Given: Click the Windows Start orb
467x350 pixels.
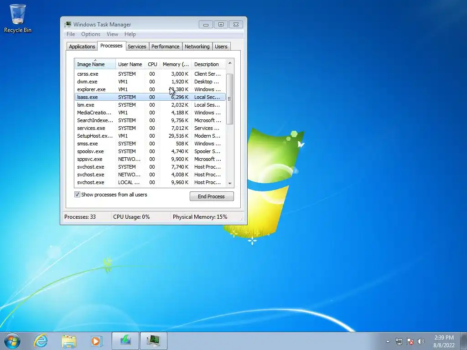Looking at the screenshot, I should coord(12,341).
